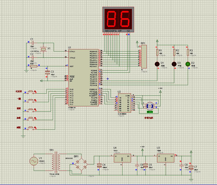Click the two-digit seven-segment display

pos(118,20)
